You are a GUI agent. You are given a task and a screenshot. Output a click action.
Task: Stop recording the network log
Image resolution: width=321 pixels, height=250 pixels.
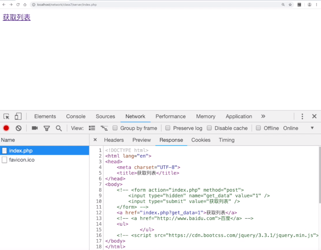click(x=6, y=128)
